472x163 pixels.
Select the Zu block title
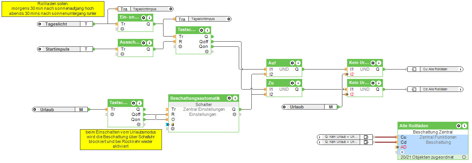[271, 83]
